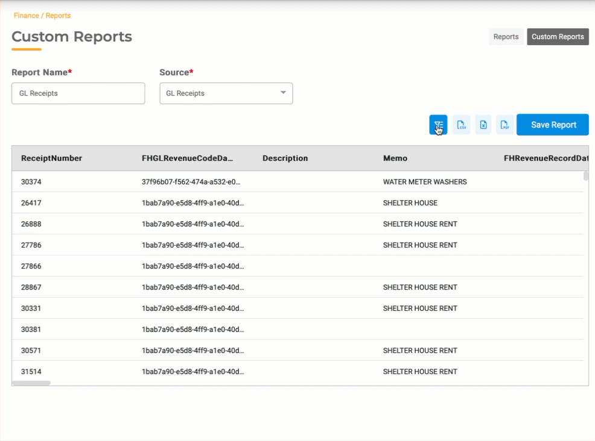Viewport: 595px width, 441px height.
Task: Click the Memo column header
Action: 395,158
